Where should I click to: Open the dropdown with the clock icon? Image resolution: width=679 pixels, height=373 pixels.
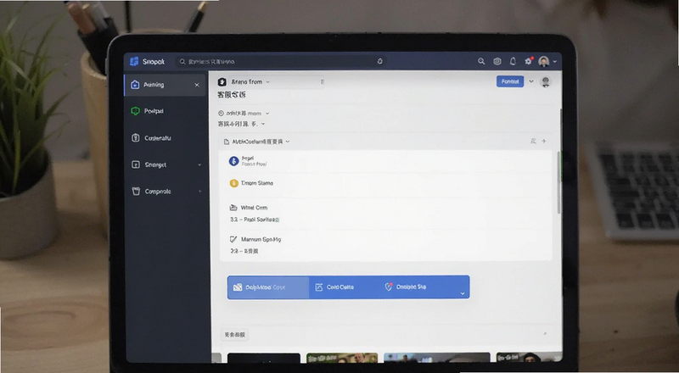tap(244, 114)
